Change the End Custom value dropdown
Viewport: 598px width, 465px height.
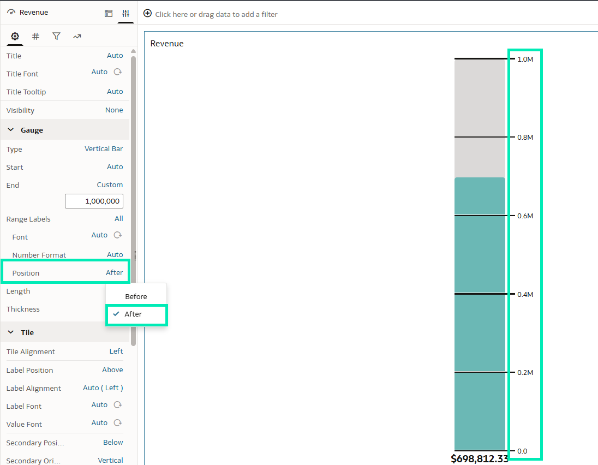click(x=110, y=185)
